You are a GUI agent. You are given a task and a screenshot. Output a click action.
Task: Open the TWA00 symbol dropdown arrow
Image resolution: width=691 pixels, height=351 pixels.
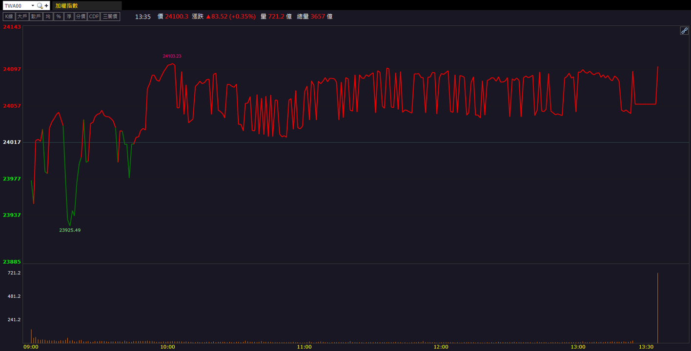point(33,6)
